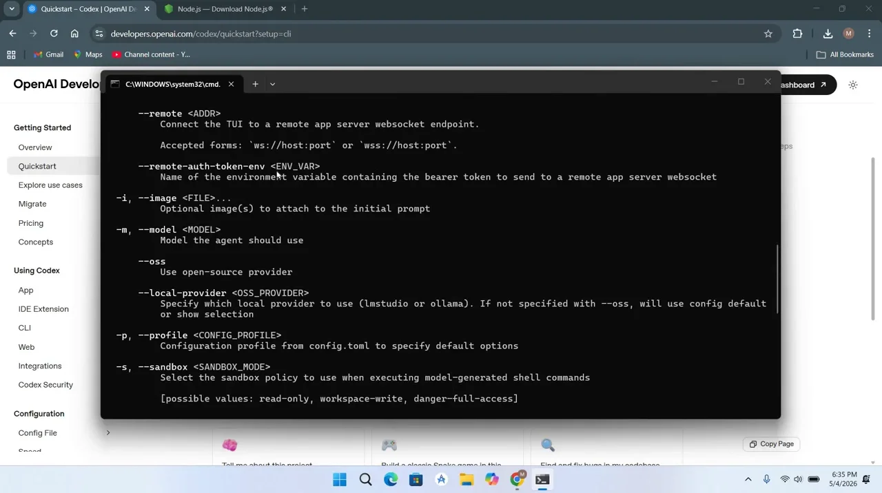Open Maps bookmark
882x493 pixels.
click(88, 54)
